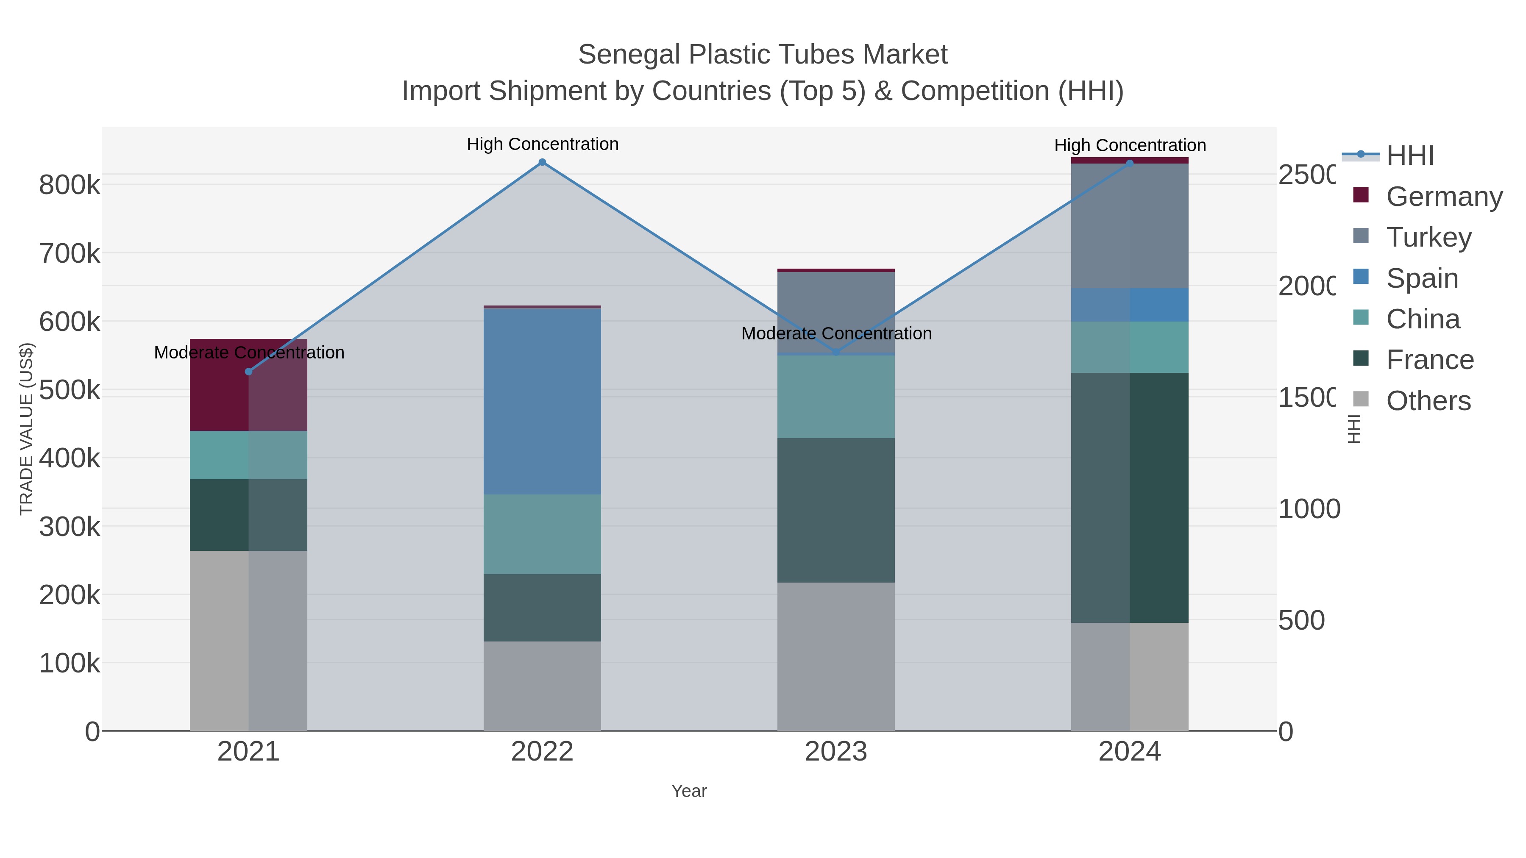Viewport: 1526px width, 858px height.
Task: Click the 'Moderate Concentration' label at 2023
Action: click(x=836, y=333)
